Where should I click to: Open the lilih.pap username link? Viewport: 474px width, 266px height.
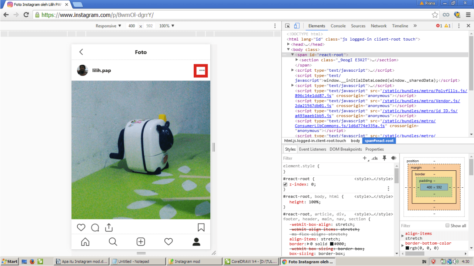coord(101,71)
